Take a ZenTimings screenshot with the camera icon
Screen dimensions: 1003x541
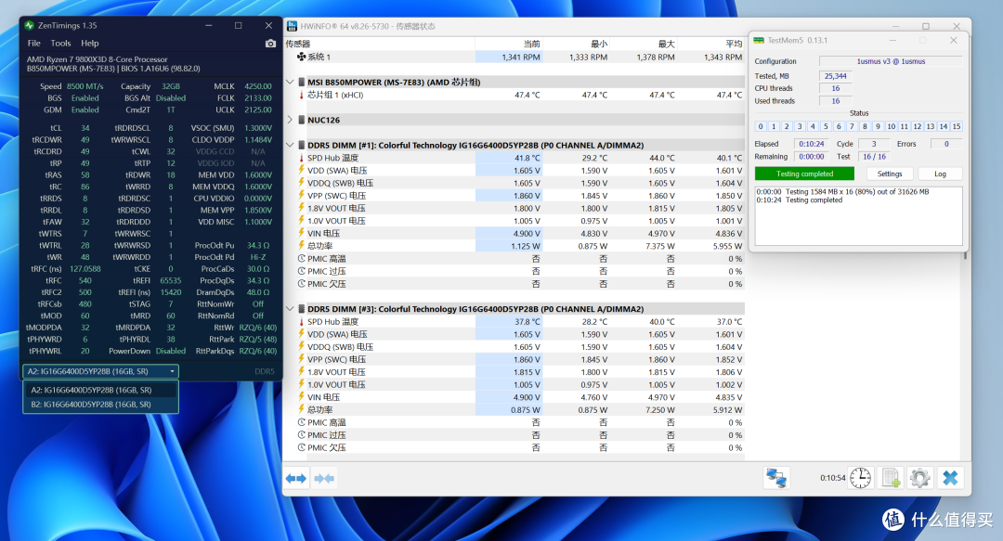[x=270, y=44]
